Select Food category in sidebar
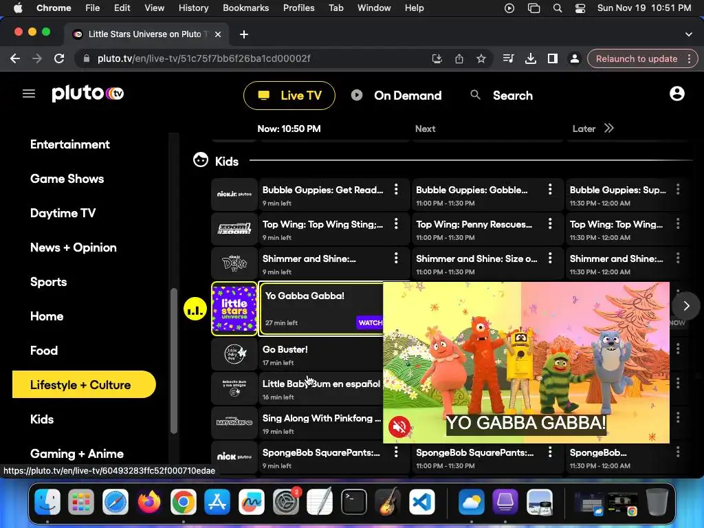The width and height of the screenshot is (704, 528). click(x=44, y=351)
